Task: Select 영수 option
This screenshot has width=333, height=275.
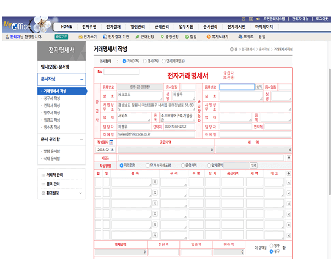Action: [x=271, y=245]
